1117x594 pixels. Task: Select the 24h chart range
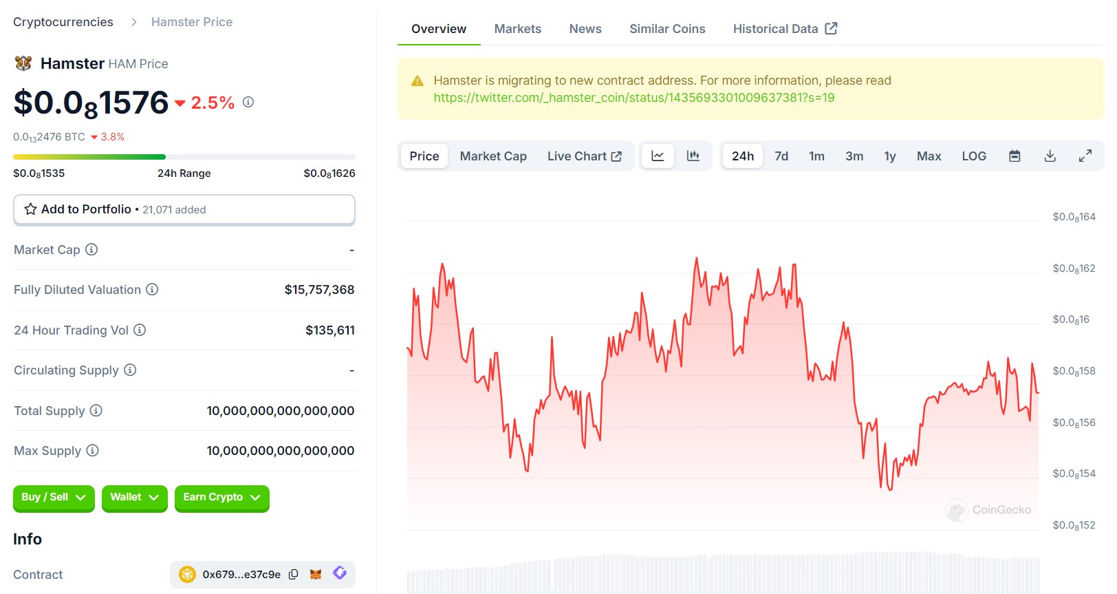[743, 156]
